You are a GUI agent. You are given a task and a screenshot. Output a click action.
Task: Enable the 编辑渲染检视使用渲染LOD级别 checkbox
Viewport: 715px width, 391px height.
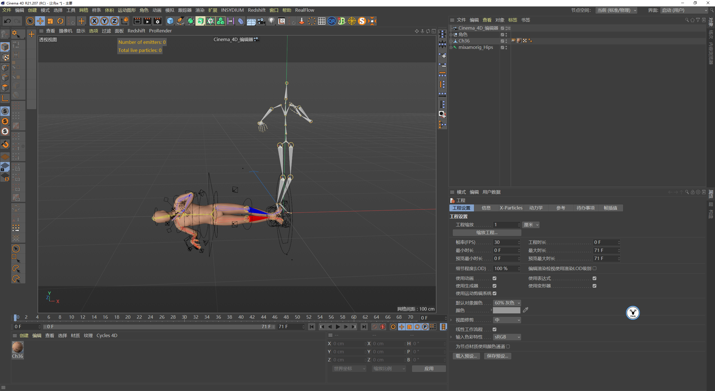595,268
